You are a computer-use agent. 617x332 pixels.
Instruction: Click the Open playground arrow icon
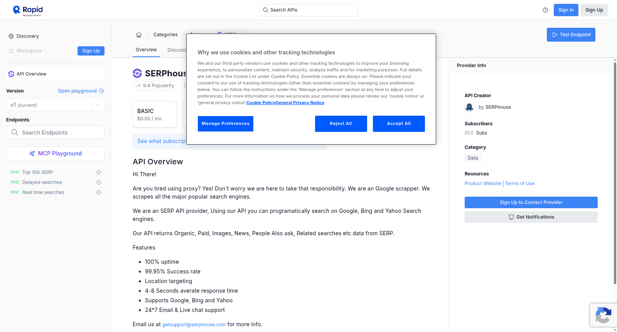point(101,91)
